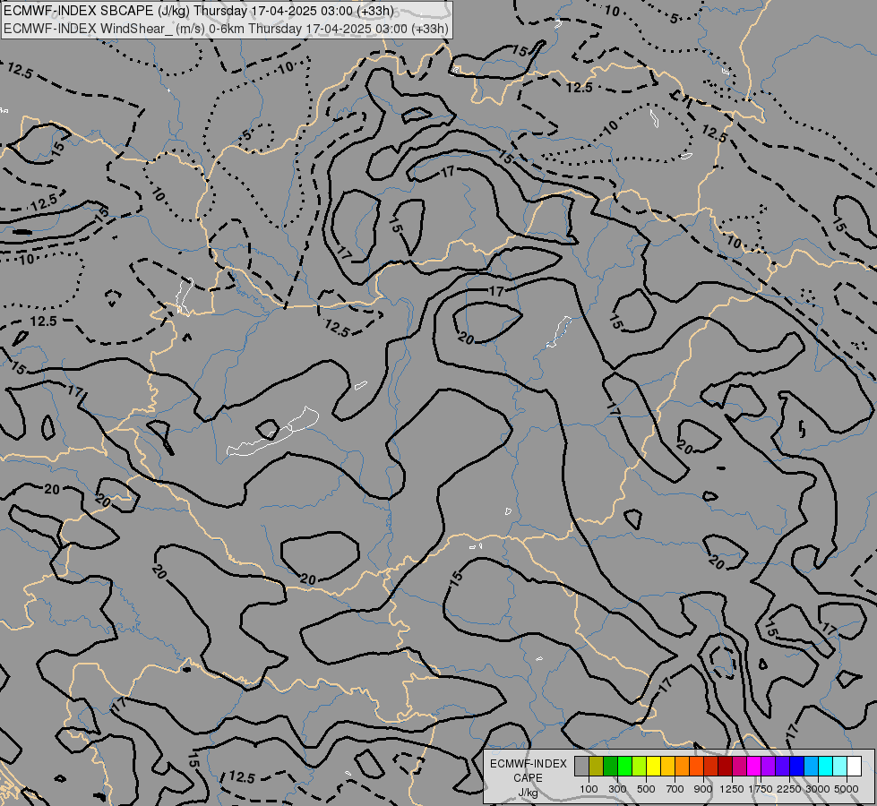Click the legend label 700
Viewport: 877px width, 806px height.
[x=675, y=789]
